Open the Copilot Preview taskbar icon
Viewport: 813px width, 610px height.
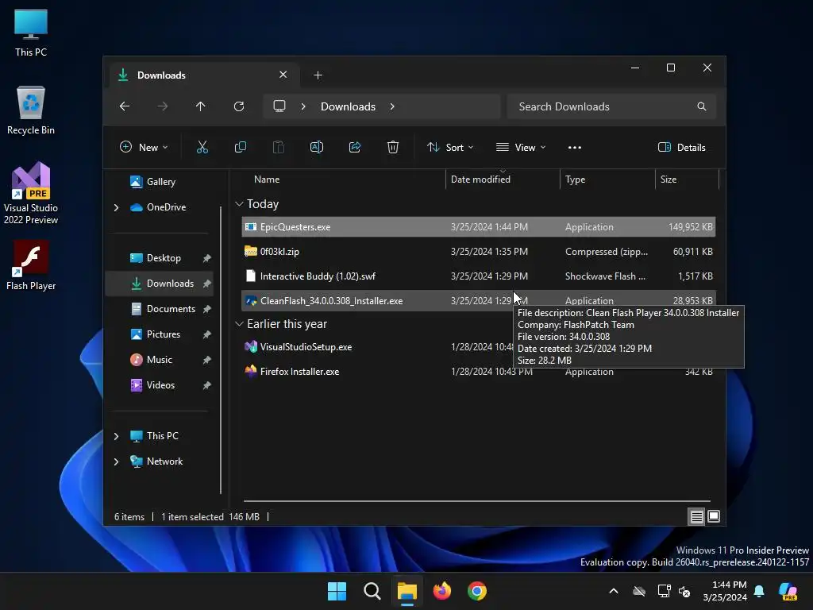788,591
